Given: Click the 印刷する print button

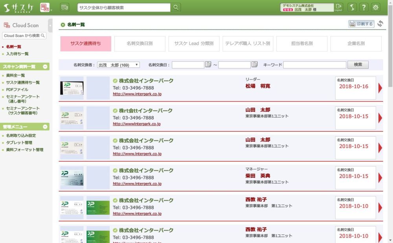Looking at the screenshot, I should 361,24.
